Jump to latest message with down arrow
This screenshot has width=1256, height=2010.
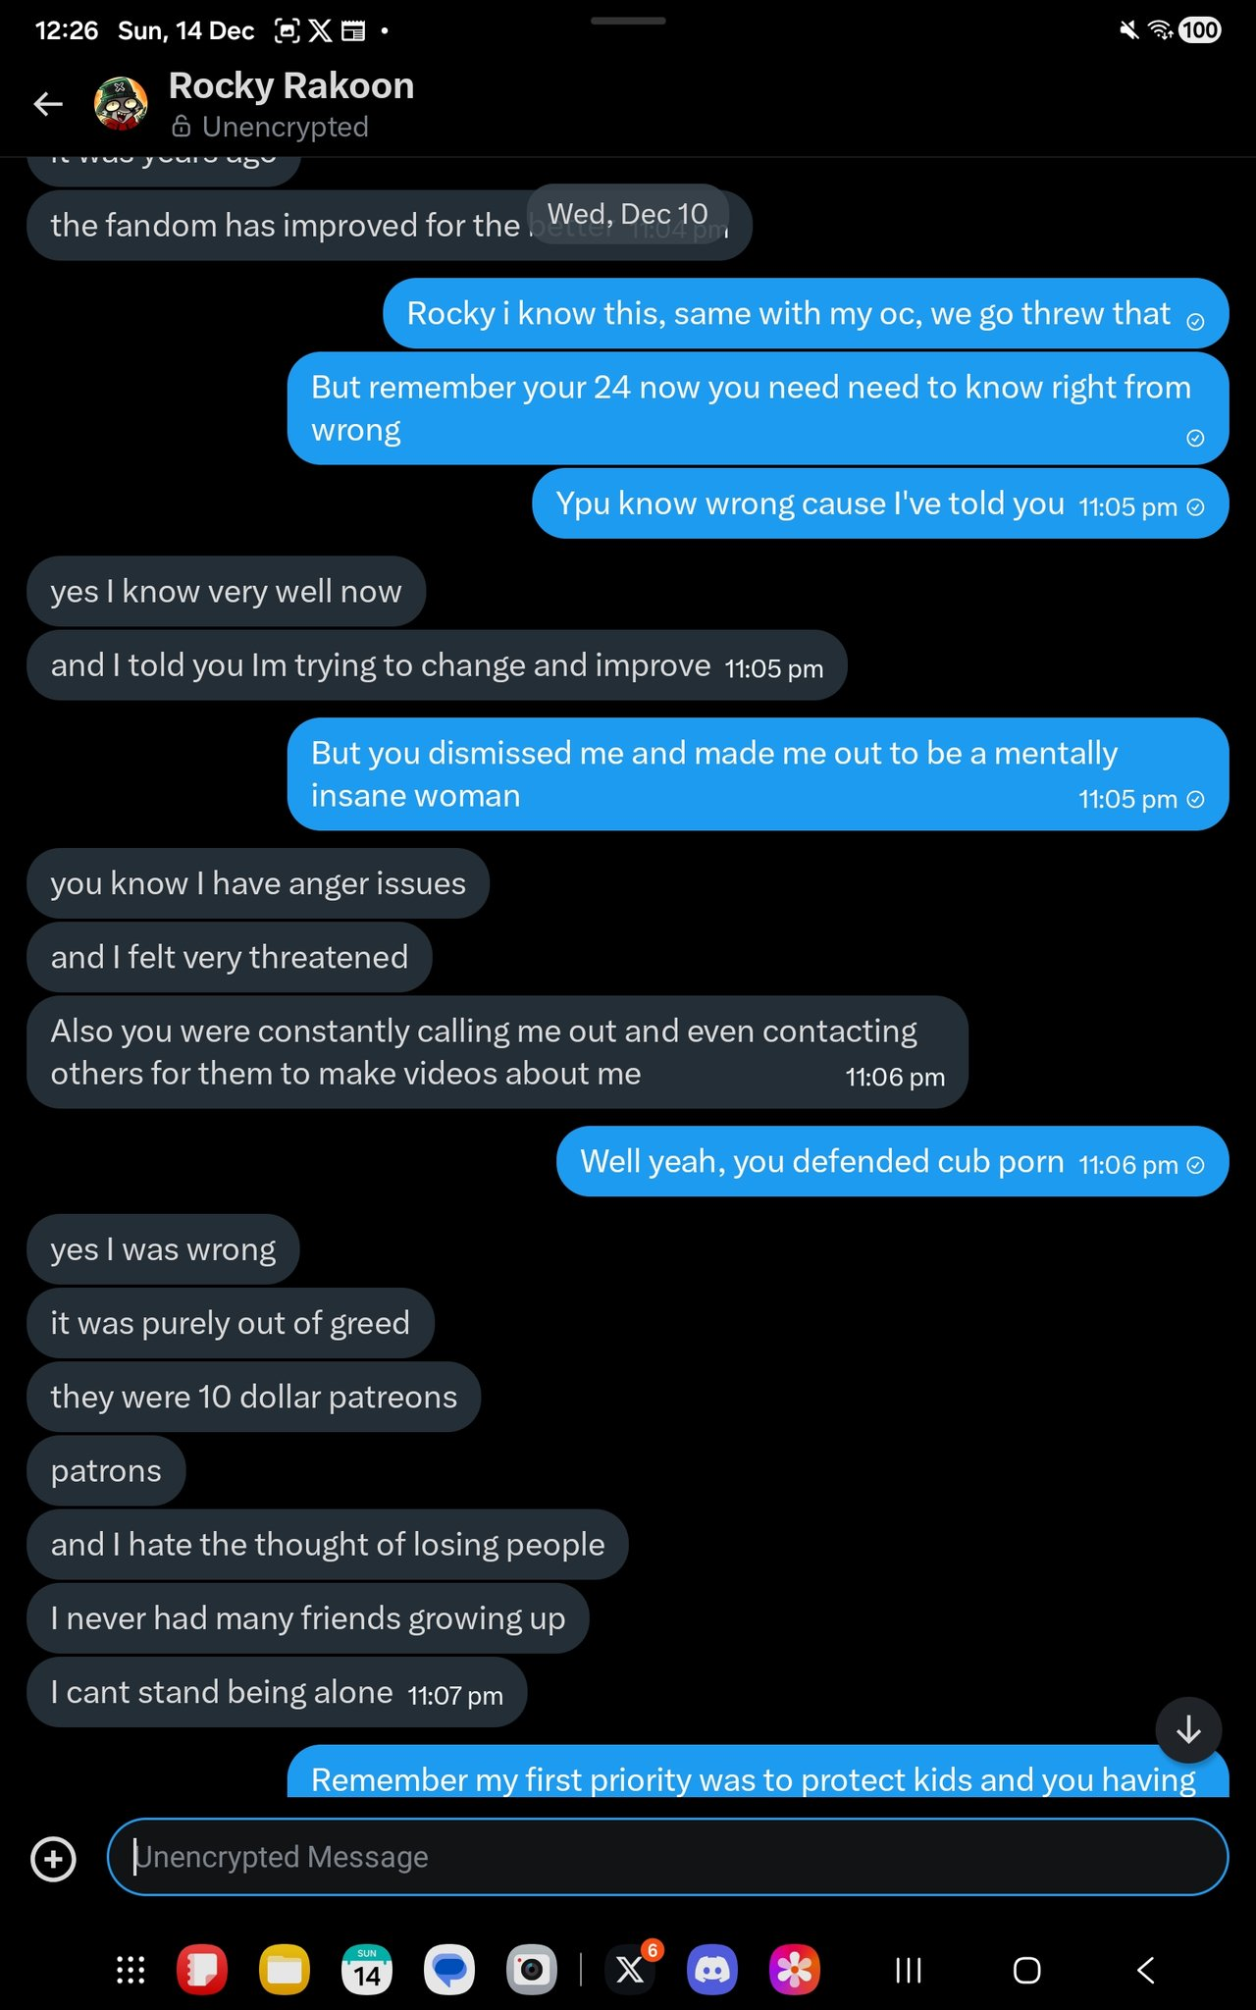1188,1729
